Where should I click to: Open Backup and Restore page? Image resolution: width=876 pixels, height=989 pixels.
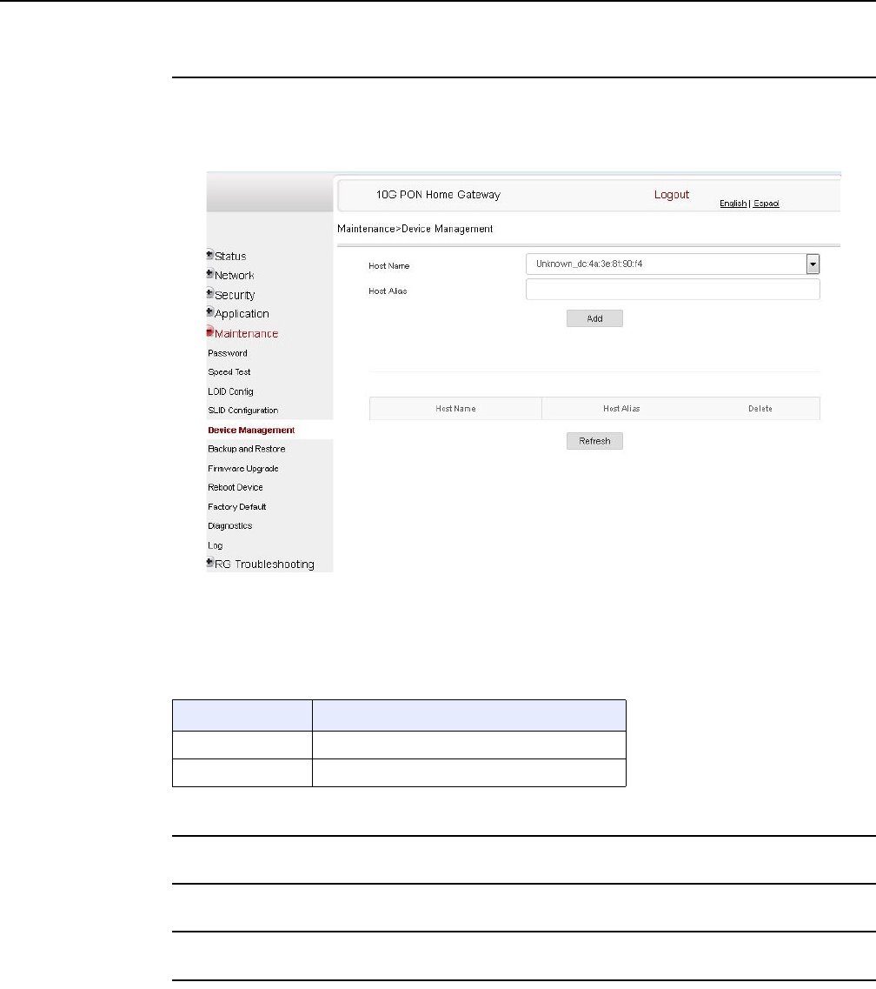point(247,449)
